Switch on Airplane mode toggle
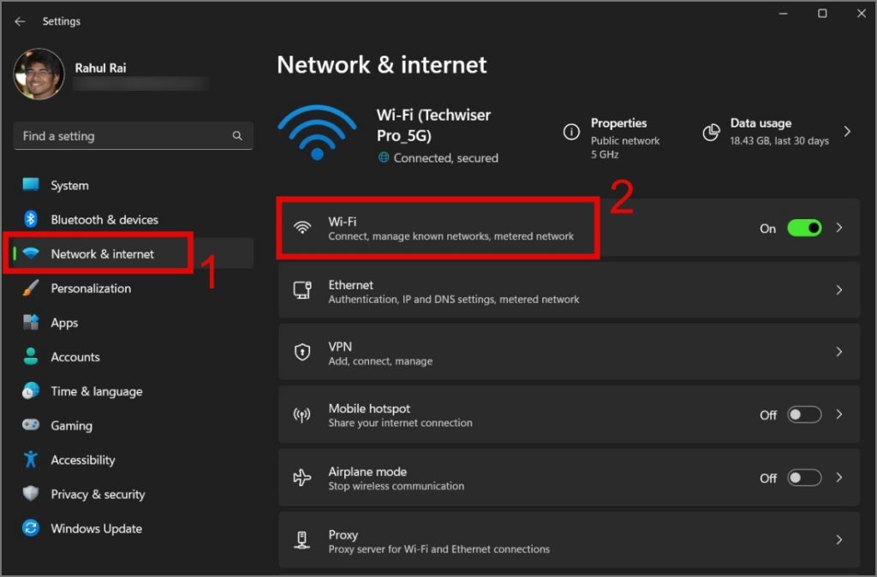Screen dimensions: 877x577 coord(804,478)
